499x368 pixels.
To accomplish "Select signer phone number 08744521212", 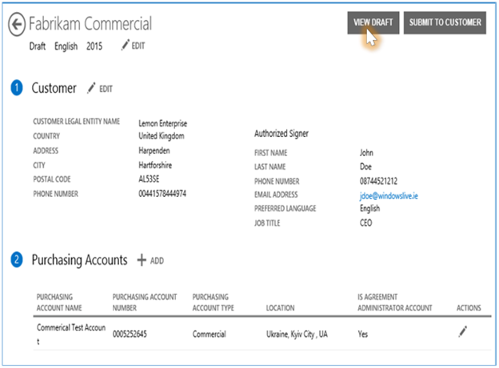I will 378,181.
